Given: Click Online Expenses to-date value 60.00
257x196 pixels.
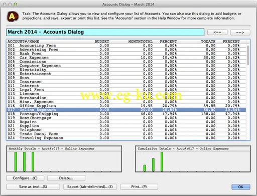Looking at the screenshot, I should (x=209, y=110).
